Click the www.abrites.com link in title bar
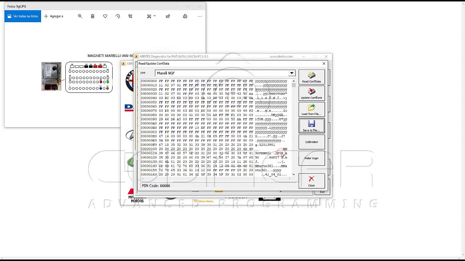The width and height of the screenshot is (465, 261). [281, 57]
